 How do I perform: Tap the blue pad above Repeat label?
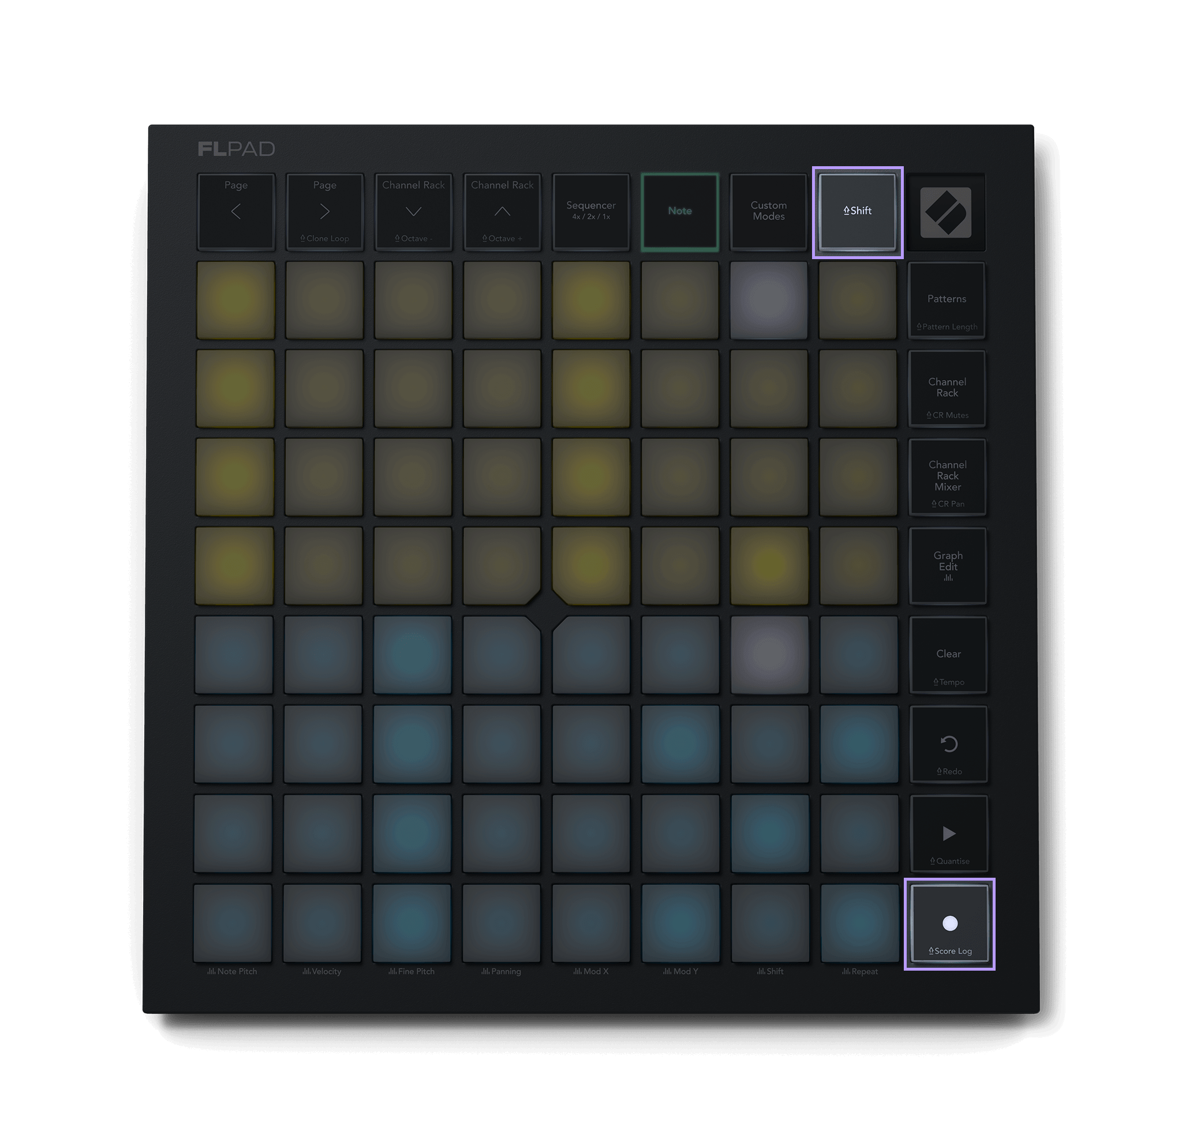tap(859, 923)
